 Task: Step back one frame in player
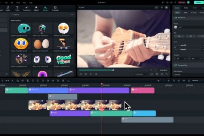click(x=81, y=74)
